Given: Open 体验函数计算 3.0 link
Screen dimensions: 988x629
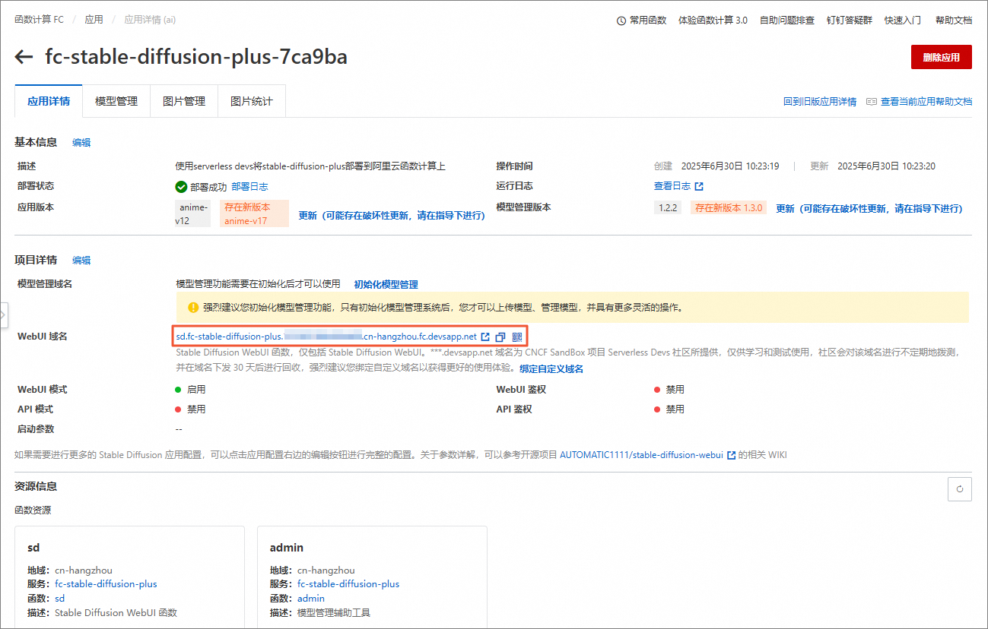Looking at the screenshot, I should [713, 21].
